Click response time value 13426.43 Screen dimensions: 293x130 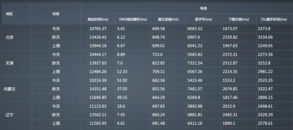click(x=98, y=37)
